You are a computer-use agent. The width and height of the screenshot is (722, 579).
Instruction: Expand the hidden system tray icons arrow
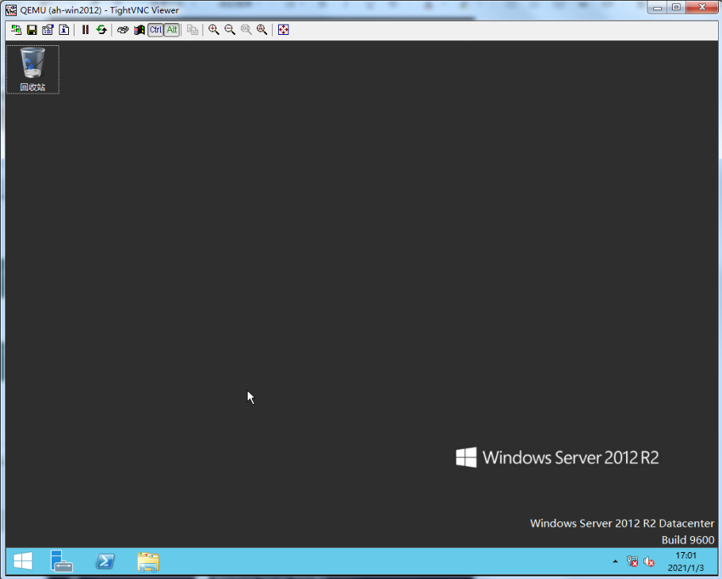click(615, 562)
